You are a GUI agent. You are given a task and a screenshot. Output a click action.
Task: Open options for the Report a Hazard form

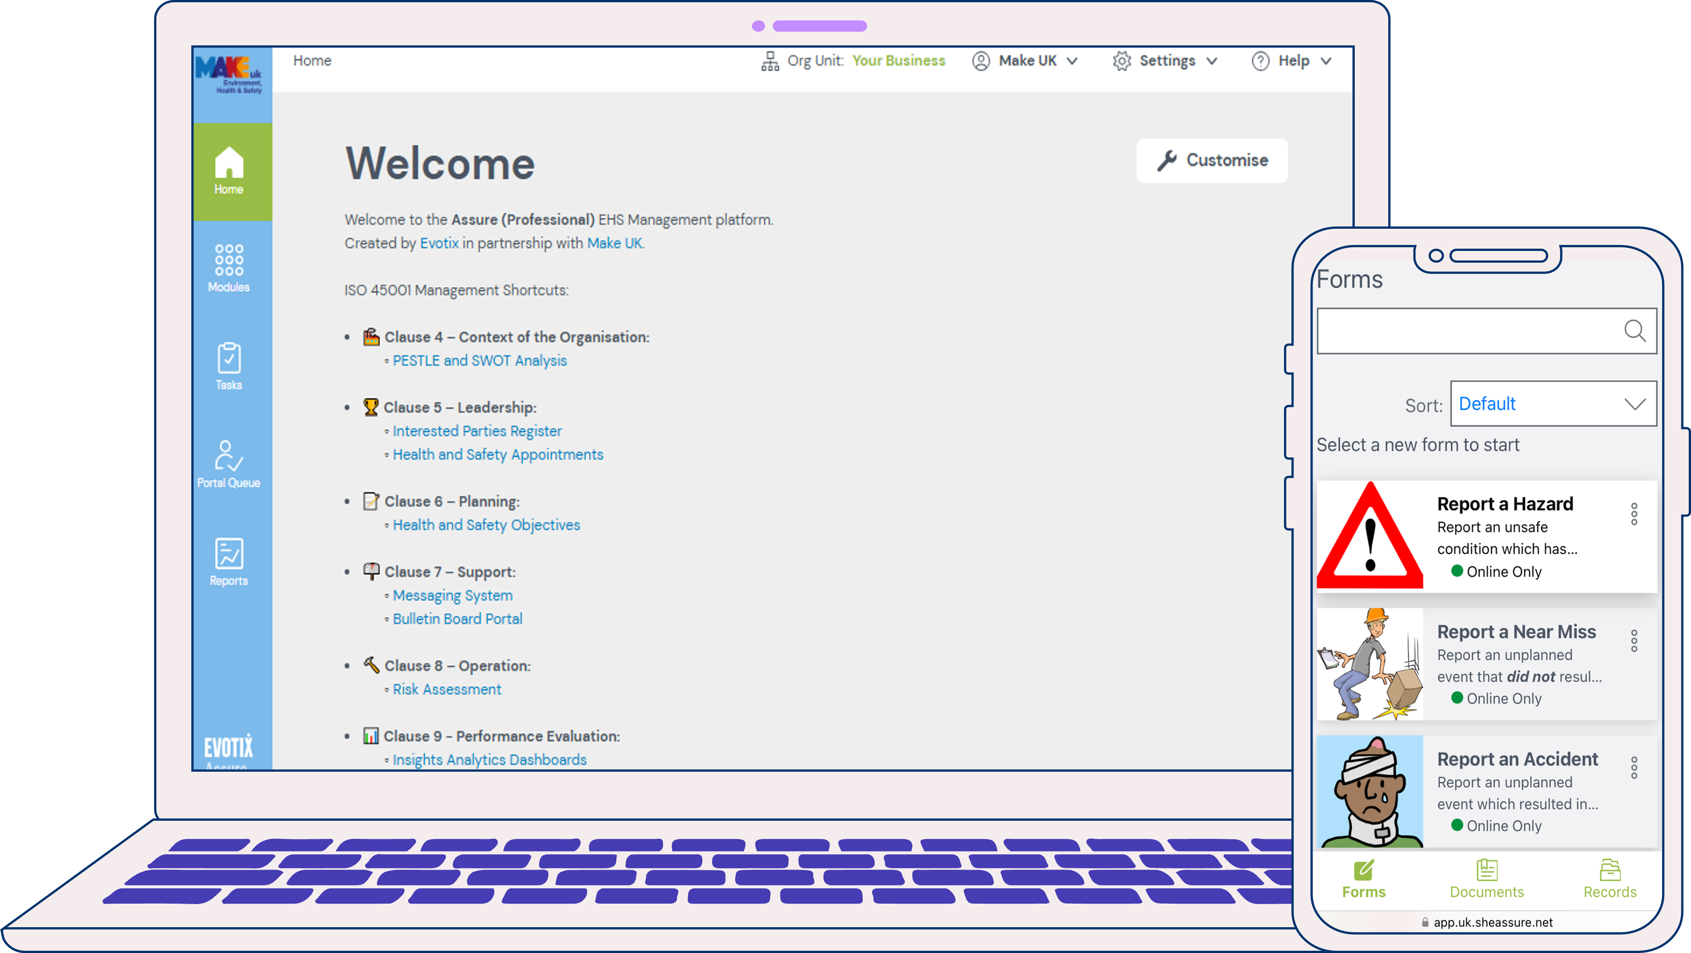pyautogui.click(x=1634, y=514)
